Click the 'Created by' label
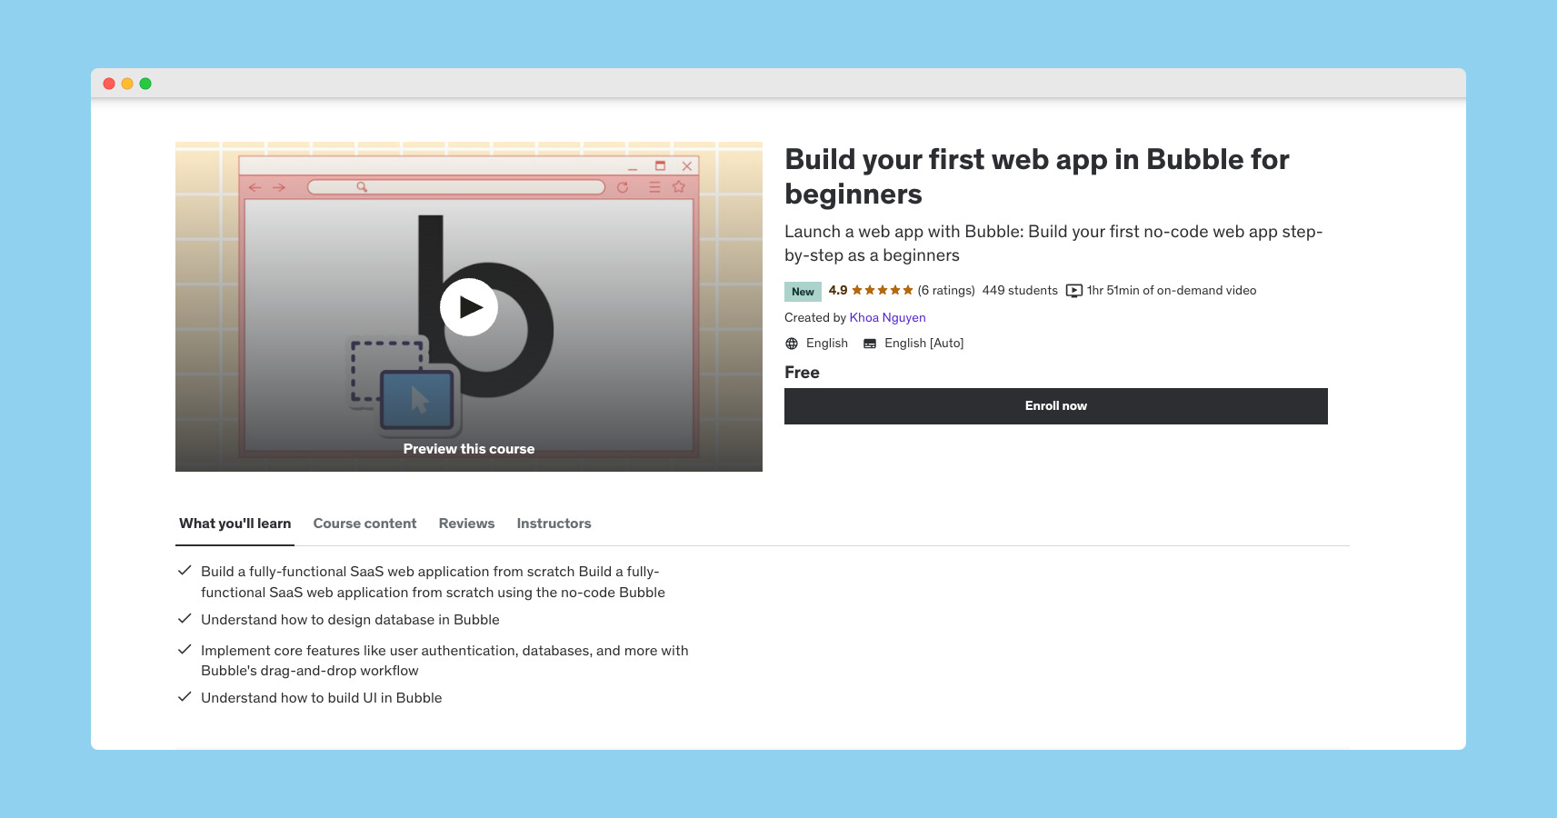This screenshot has height=818, width=1557. tap(815, 317)
